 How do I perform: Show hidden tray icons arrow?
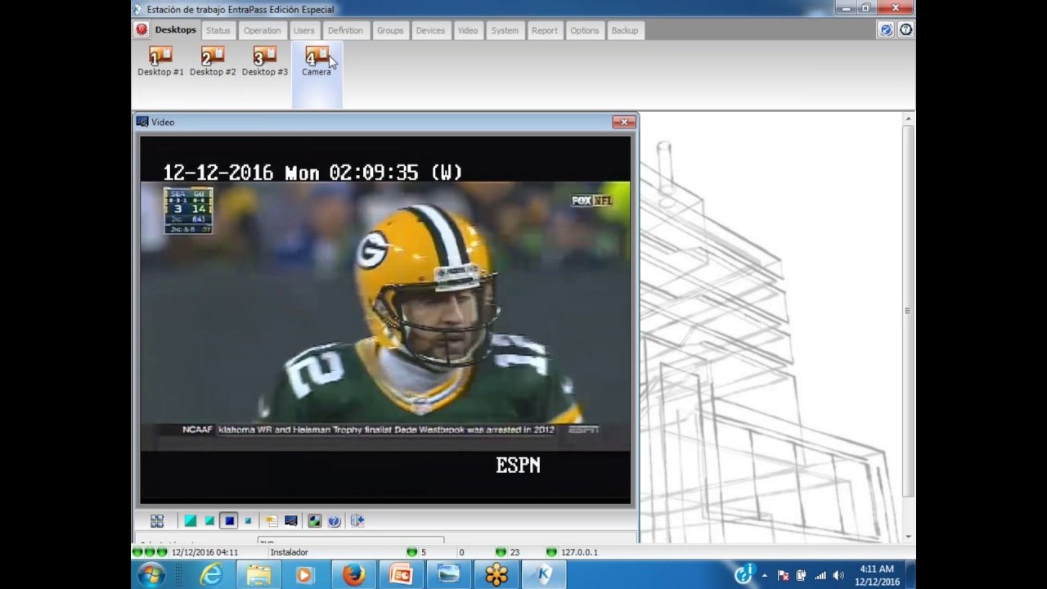[x=764, y=576]
